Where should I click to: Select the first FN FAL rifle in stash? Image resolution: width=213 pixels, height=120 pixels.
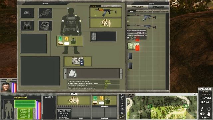[142, 17]
